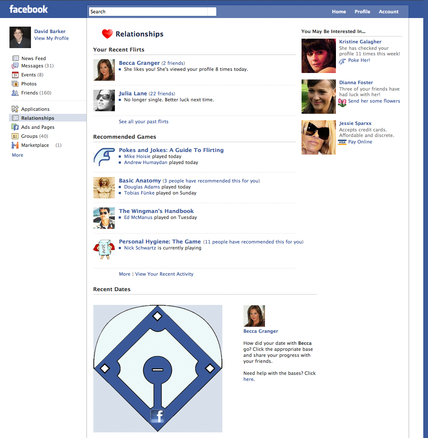
Task: Click the Messages speech bubble icon
Action: point(15,66)
